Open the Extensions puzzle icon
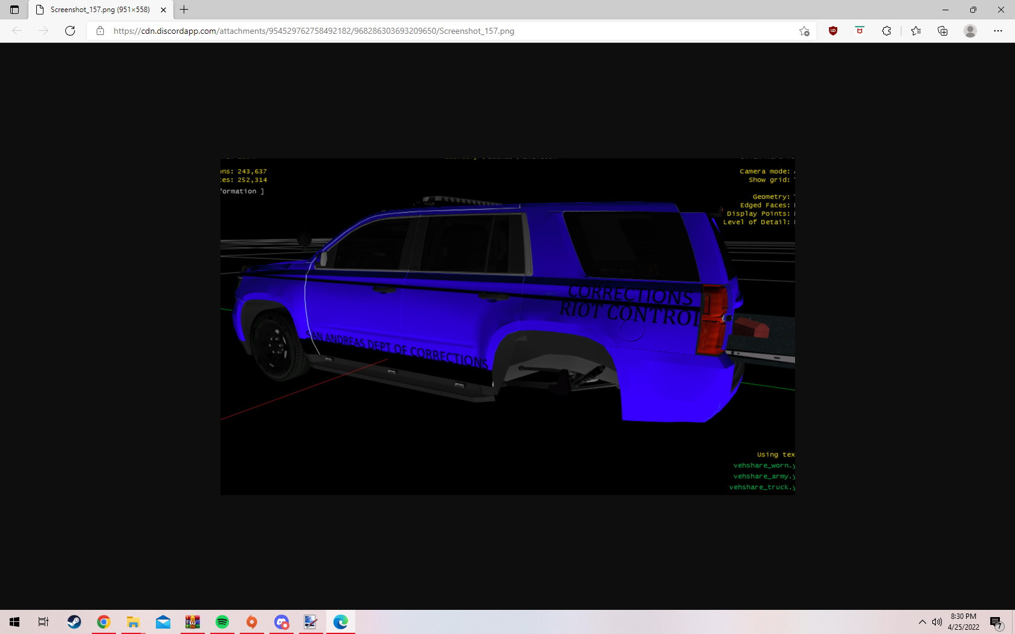Image resolution: width=1015 pixels, height=634 pixels. pyautogui.click(x=886, y=31)
